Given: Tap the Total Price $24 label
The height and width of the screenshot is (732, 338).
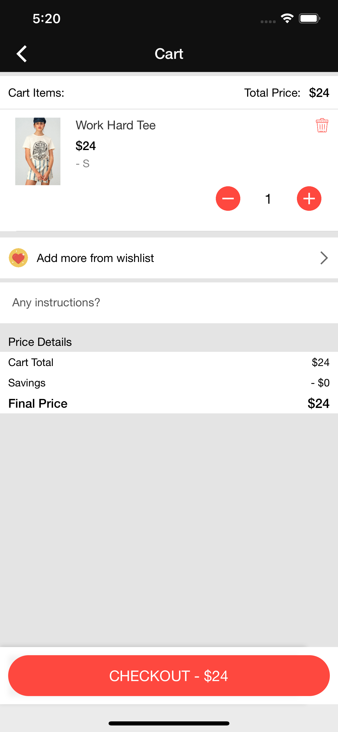Looking at the screenshot, I should point(287,93).
